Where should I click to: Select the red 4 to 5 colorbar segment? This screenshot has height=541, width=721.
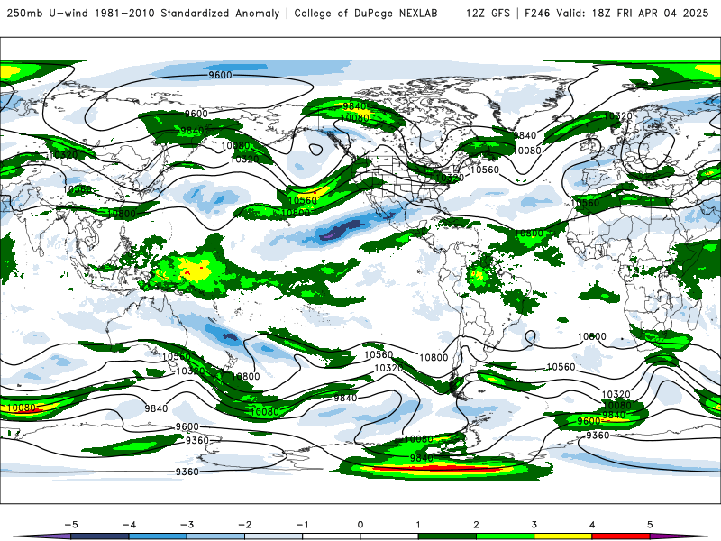(621, 536)
